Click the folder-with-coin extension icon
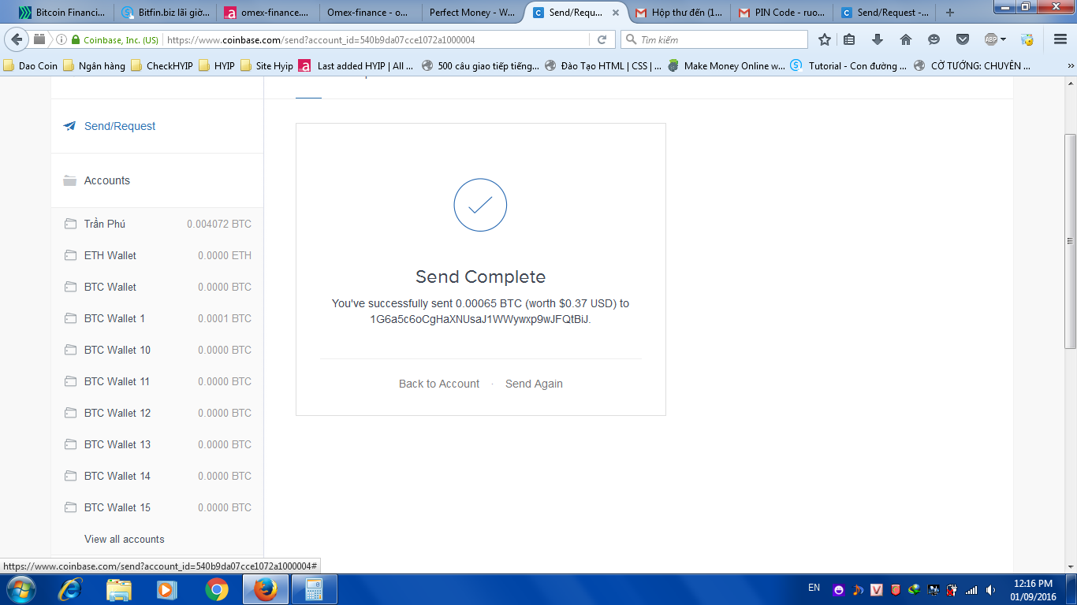1077x605 pixels. (1027, 39)
